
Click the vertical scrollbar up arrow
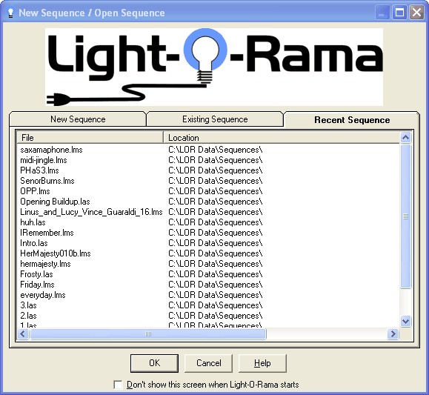pos(405,137)
